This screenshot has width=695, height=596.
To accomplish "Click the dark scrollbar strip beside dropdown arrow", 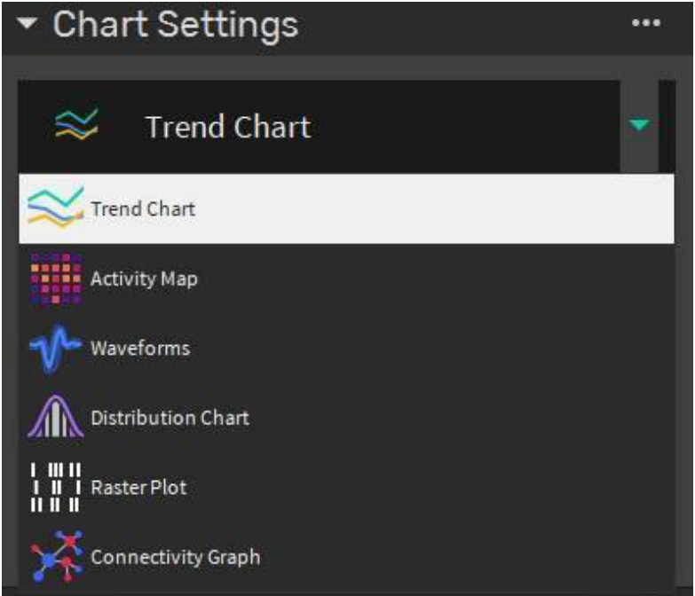I will (x=667, y=126).
